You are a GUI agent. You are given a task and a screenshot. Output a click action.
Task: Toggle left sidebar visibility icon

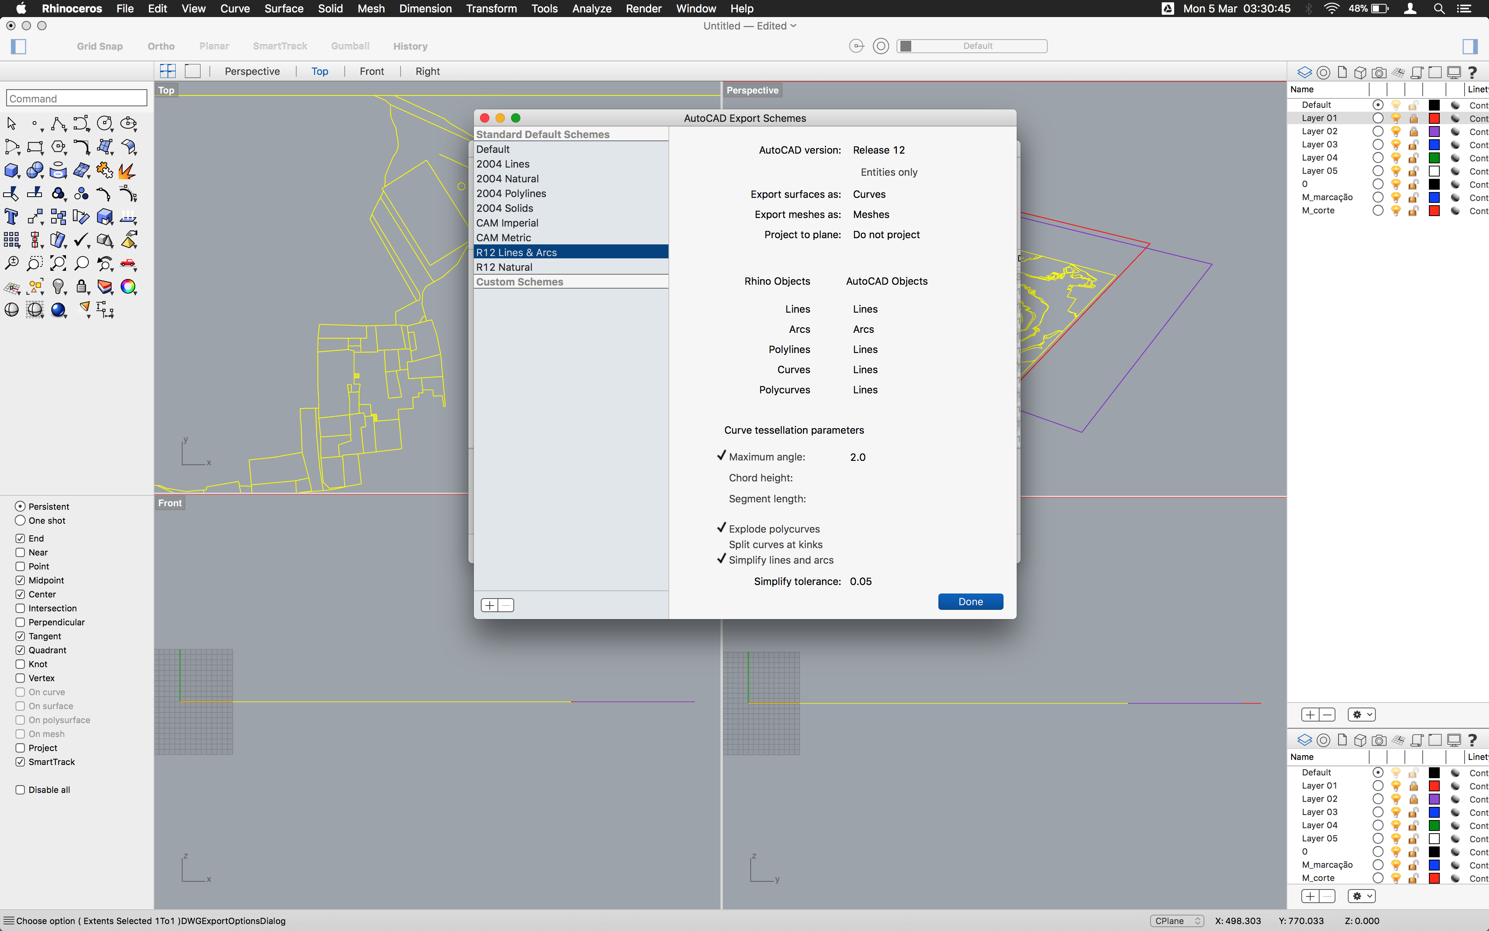click(x=19, y=46)
